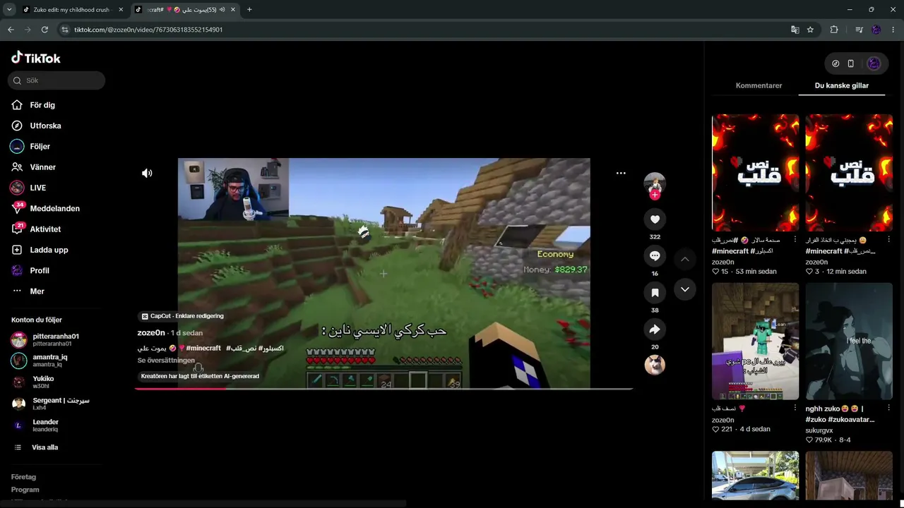Focus the Chrome address bar URL
The image size is (904, 508).
pos(148,30)
